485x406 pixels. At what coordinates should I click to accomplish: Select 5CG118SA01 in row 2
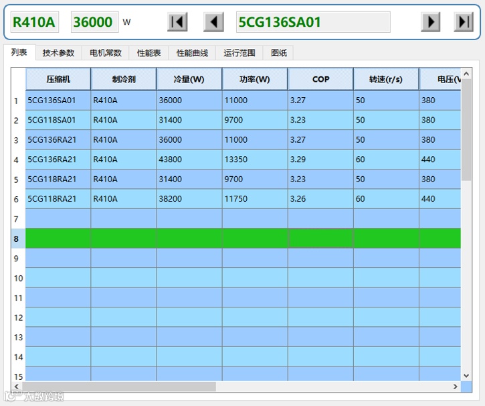(x=58, y=120)
